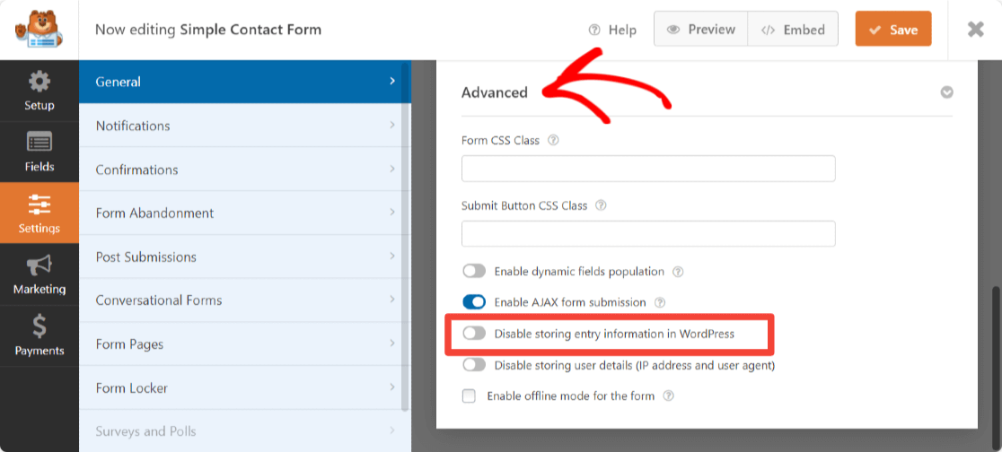Toggle Disable storing entry information in WordPress
The width and height of the screenshot is (1002, 452).
click(474, 334)
